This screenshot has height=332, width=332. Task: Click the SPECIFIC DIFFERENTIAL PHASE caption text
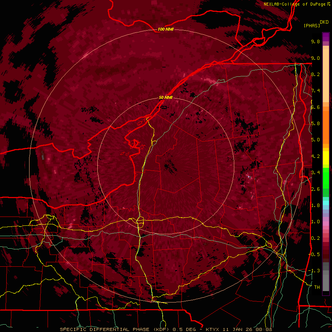click(x=106, y=329)
